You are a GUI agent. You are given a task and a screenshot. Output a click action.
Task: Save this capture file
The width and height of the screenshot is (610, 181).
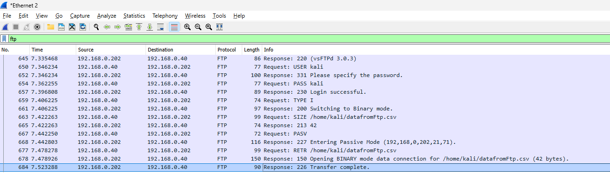(61, 27)
